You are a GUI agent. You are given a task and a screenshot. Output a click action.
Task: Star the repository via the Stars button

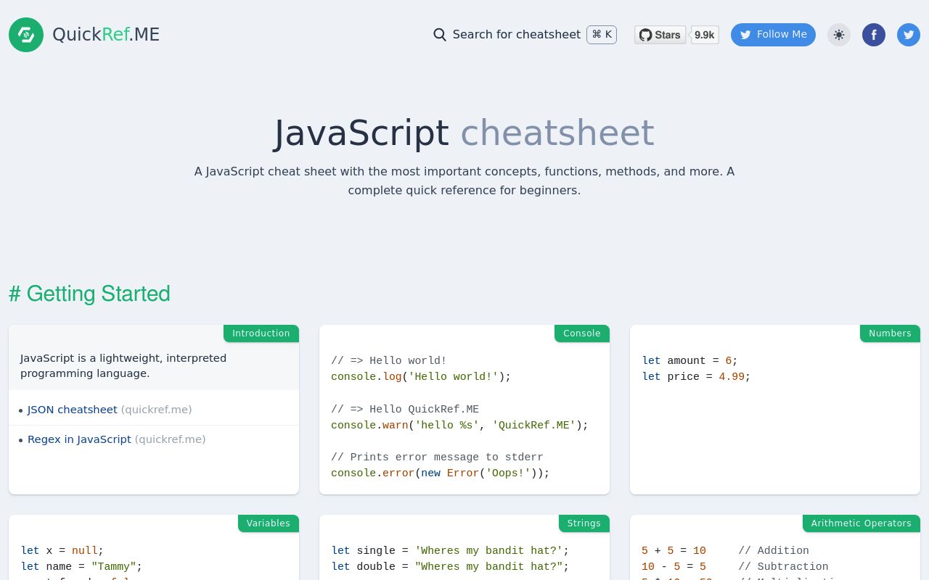pyautogui.click(x=660, y=34)
